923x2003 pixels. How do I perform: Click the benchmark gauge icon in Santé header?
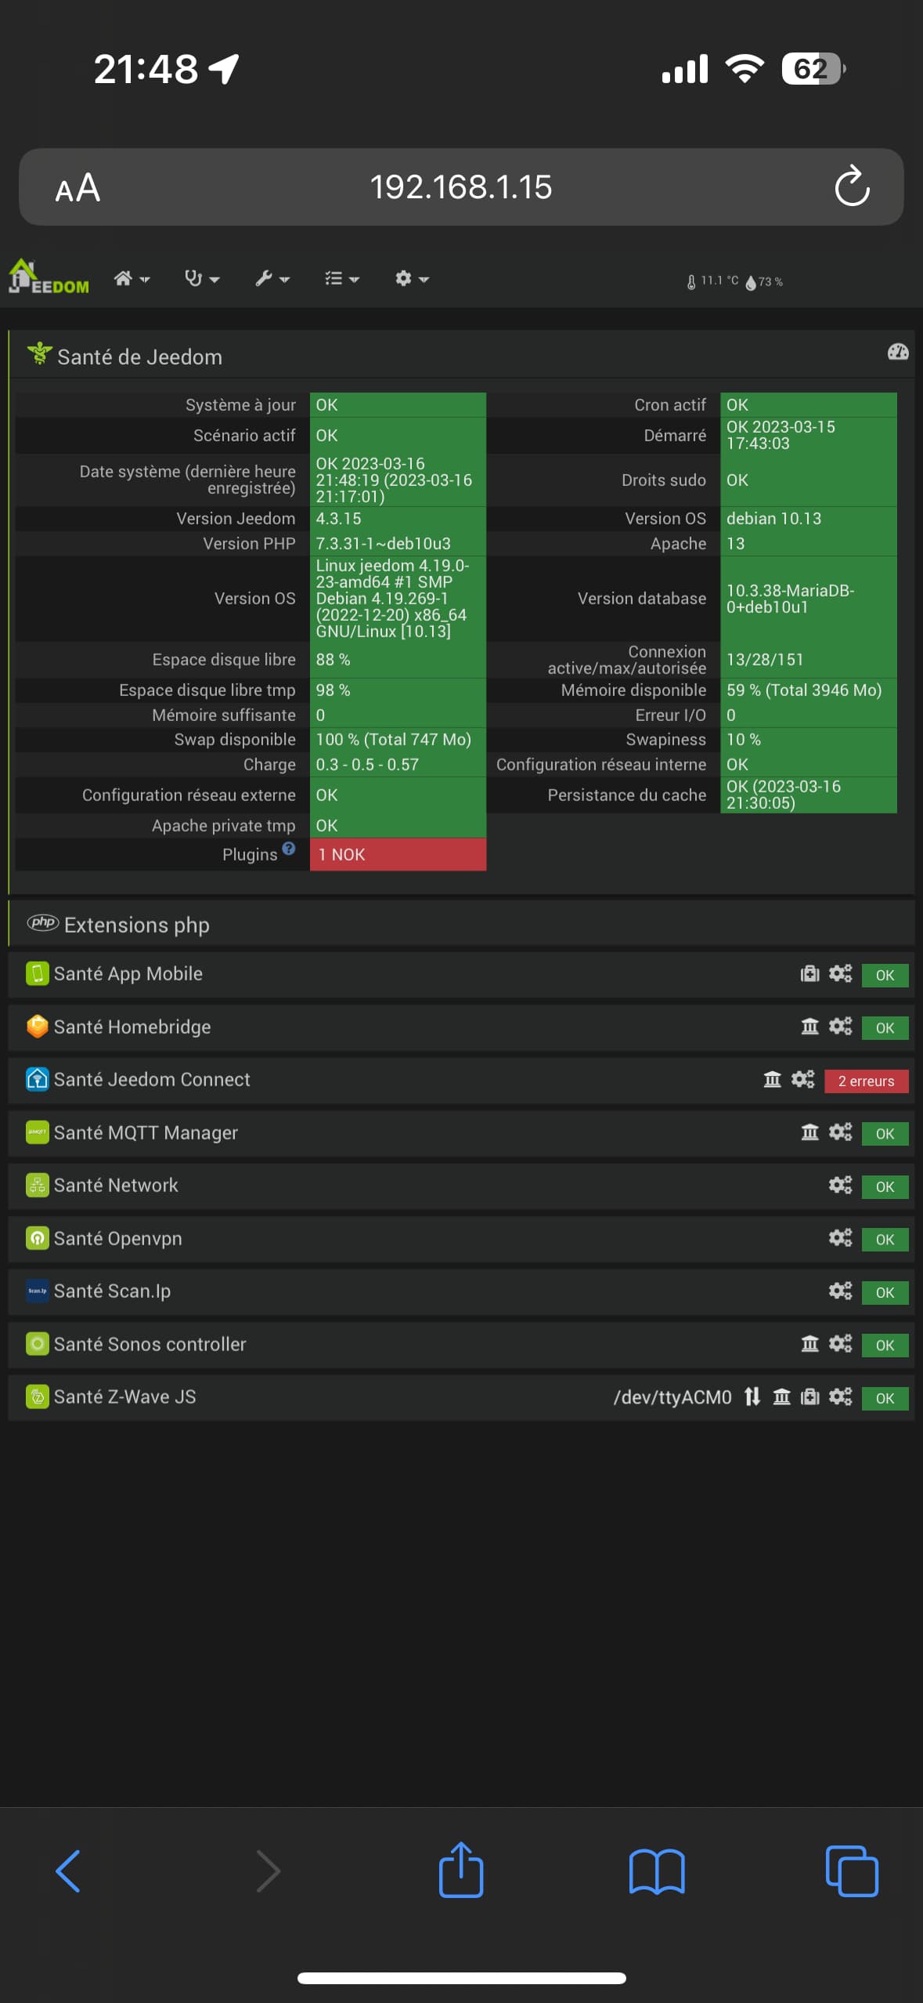[897, 353]
